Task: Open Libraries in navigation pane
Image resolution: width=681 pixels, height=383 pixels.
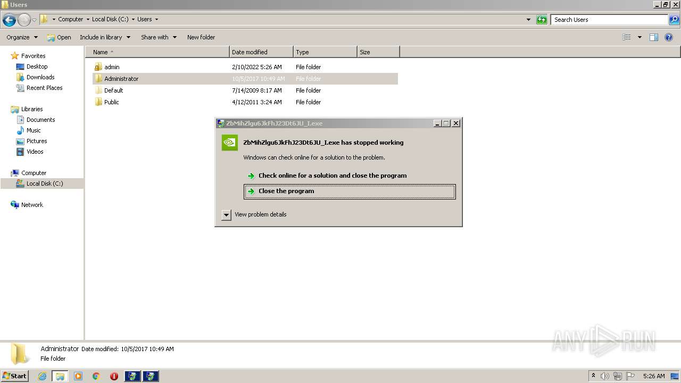Action: (x=32, y=109)
